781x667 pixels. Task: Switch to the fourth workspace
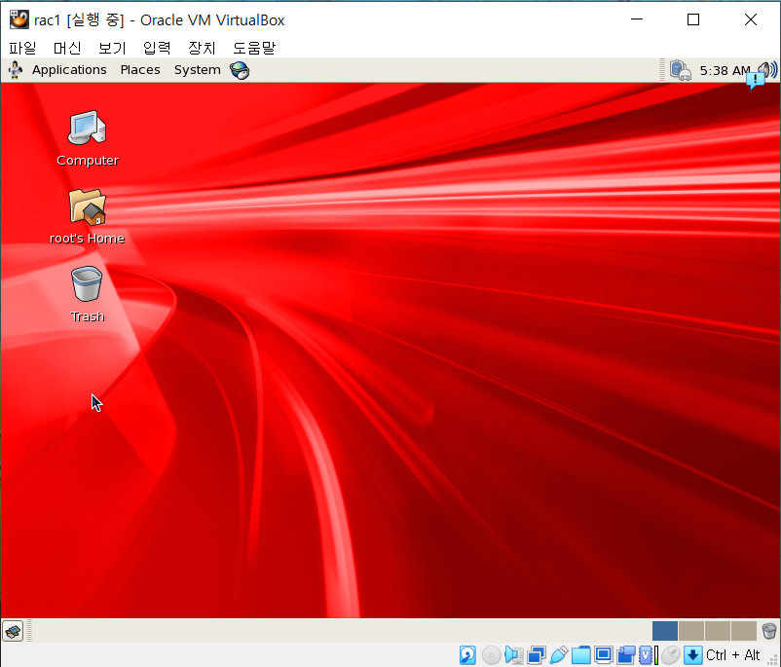[x=744, y=631]
